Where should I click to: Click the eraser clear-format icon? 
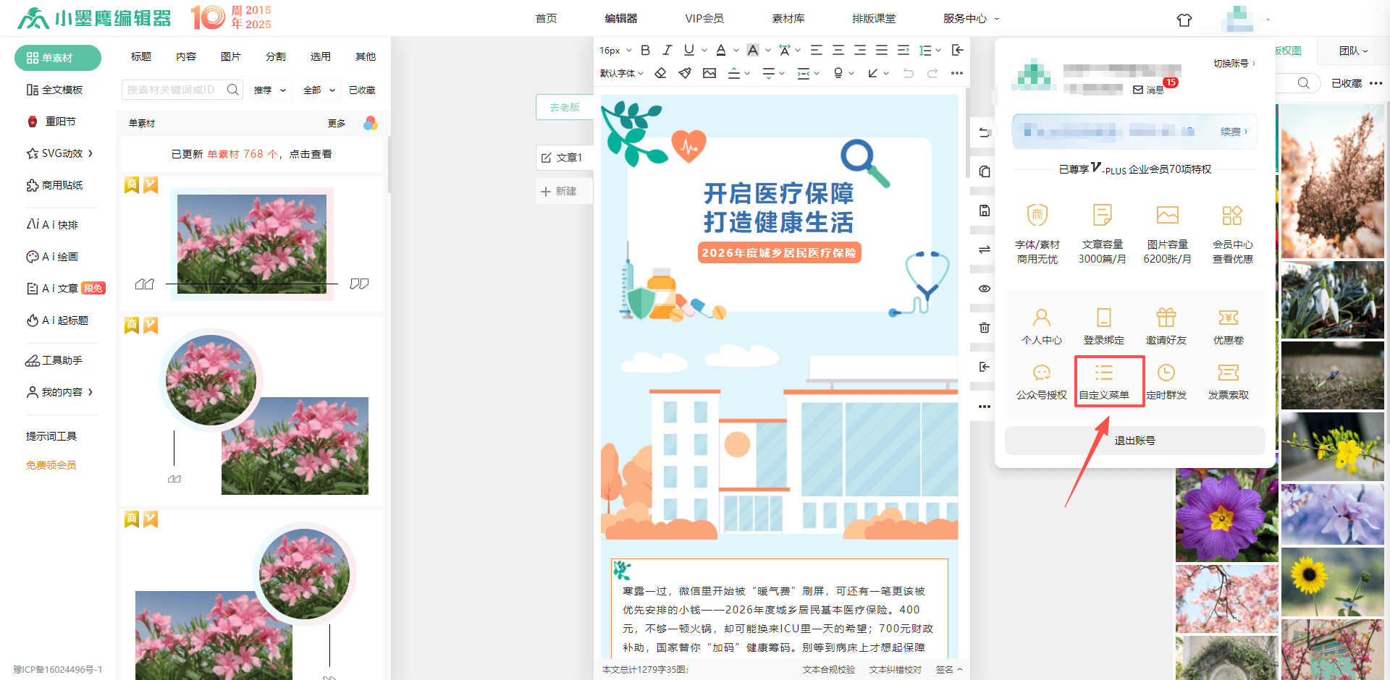pos(660,73)
